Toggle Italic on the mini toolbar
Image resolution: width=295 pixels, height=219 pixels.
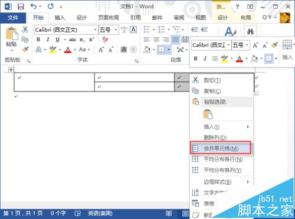(205, 58)
